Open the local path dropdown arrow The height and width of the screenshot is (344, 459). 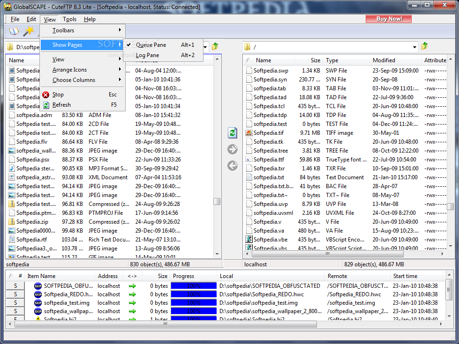[205, 47]
